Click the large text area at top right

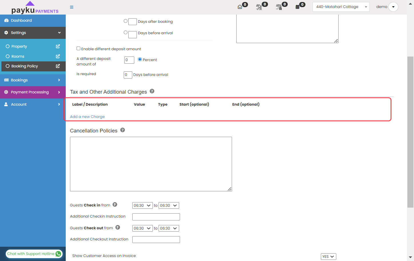(287, 29)
